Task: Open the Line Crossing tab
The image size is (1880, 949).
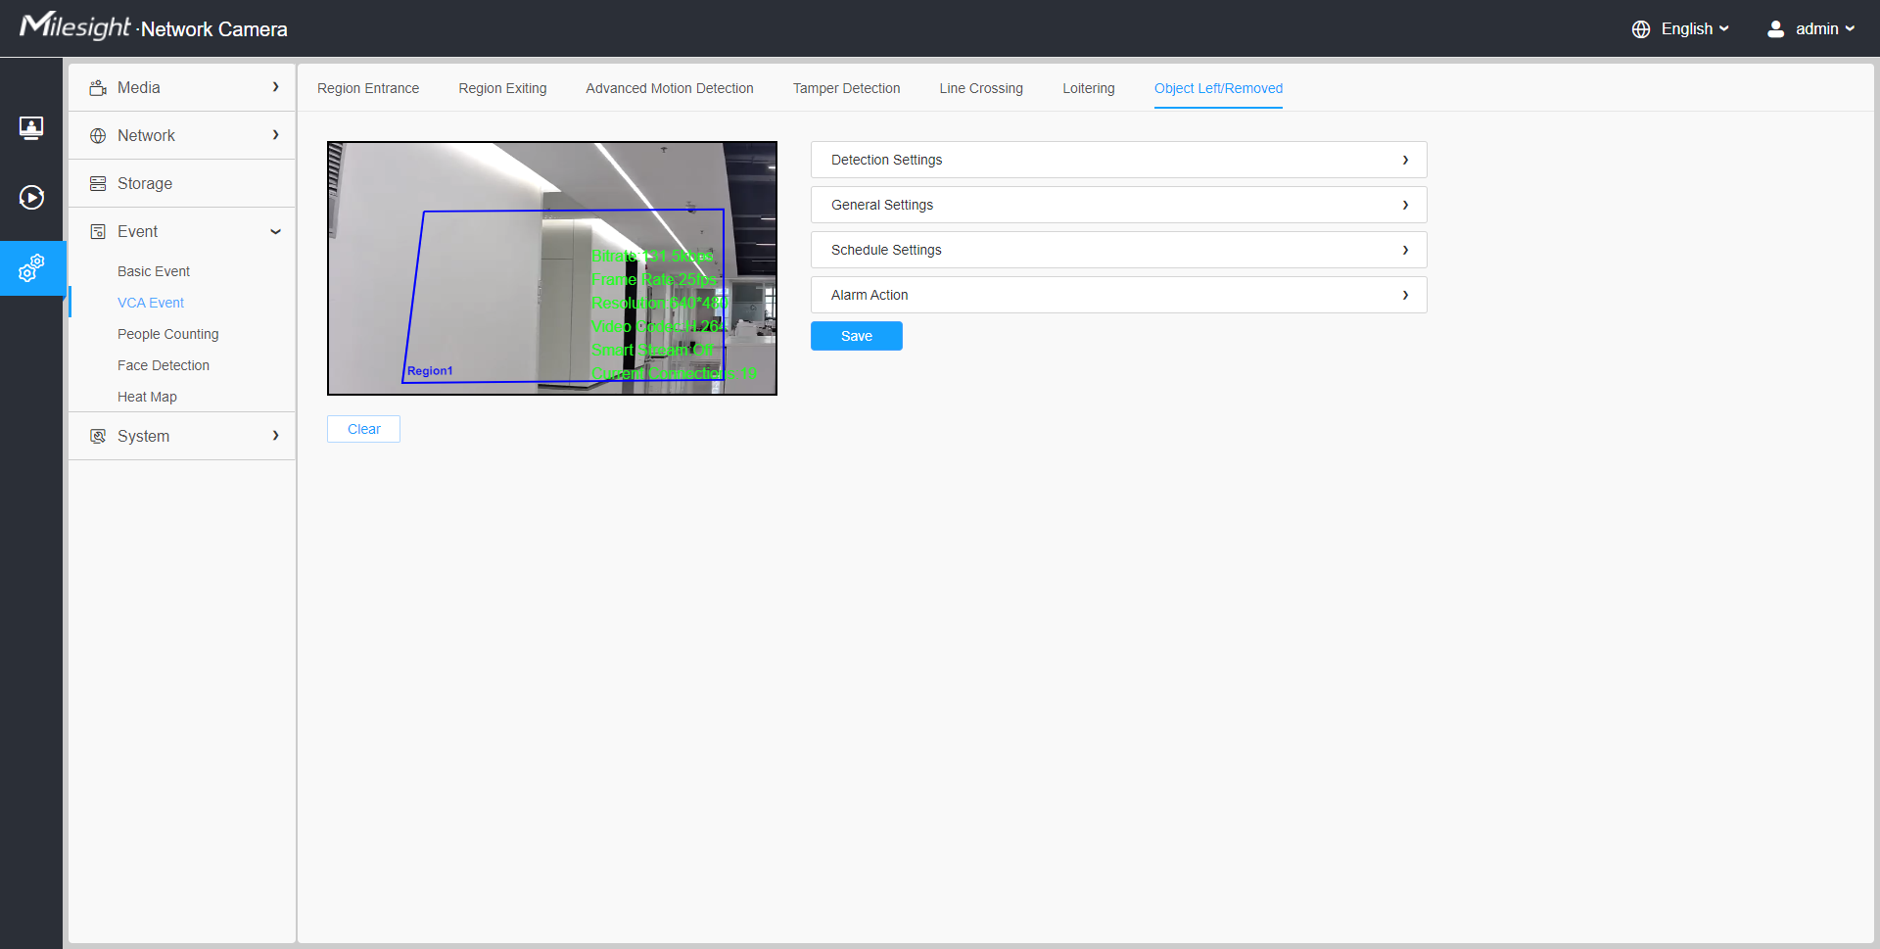Action: pos(980,88)
